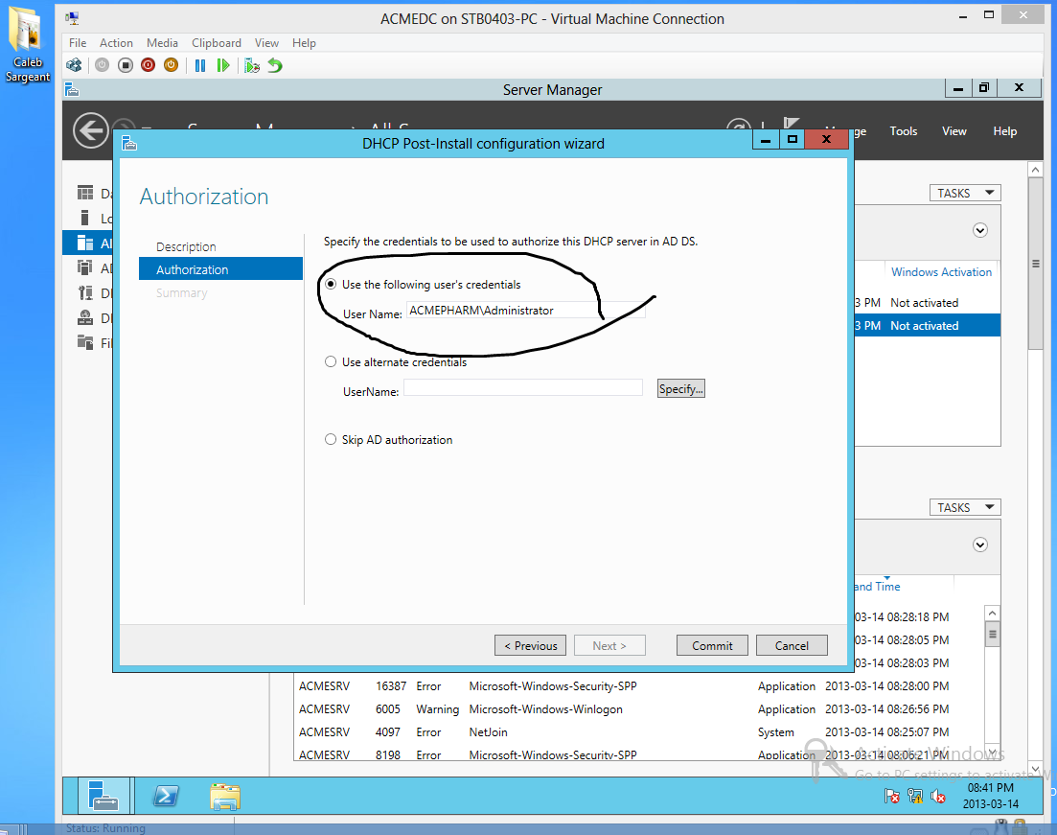Viewport: 1057px width, 835px height.
Task: Select 'Use alternate credentials' radio button
Action: point(331,361)
